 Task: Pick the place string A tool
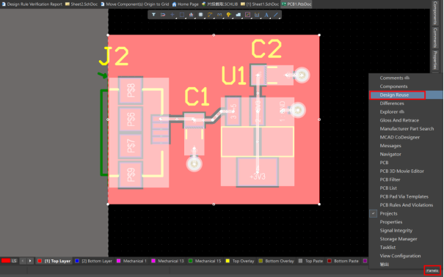coord(266,15)
